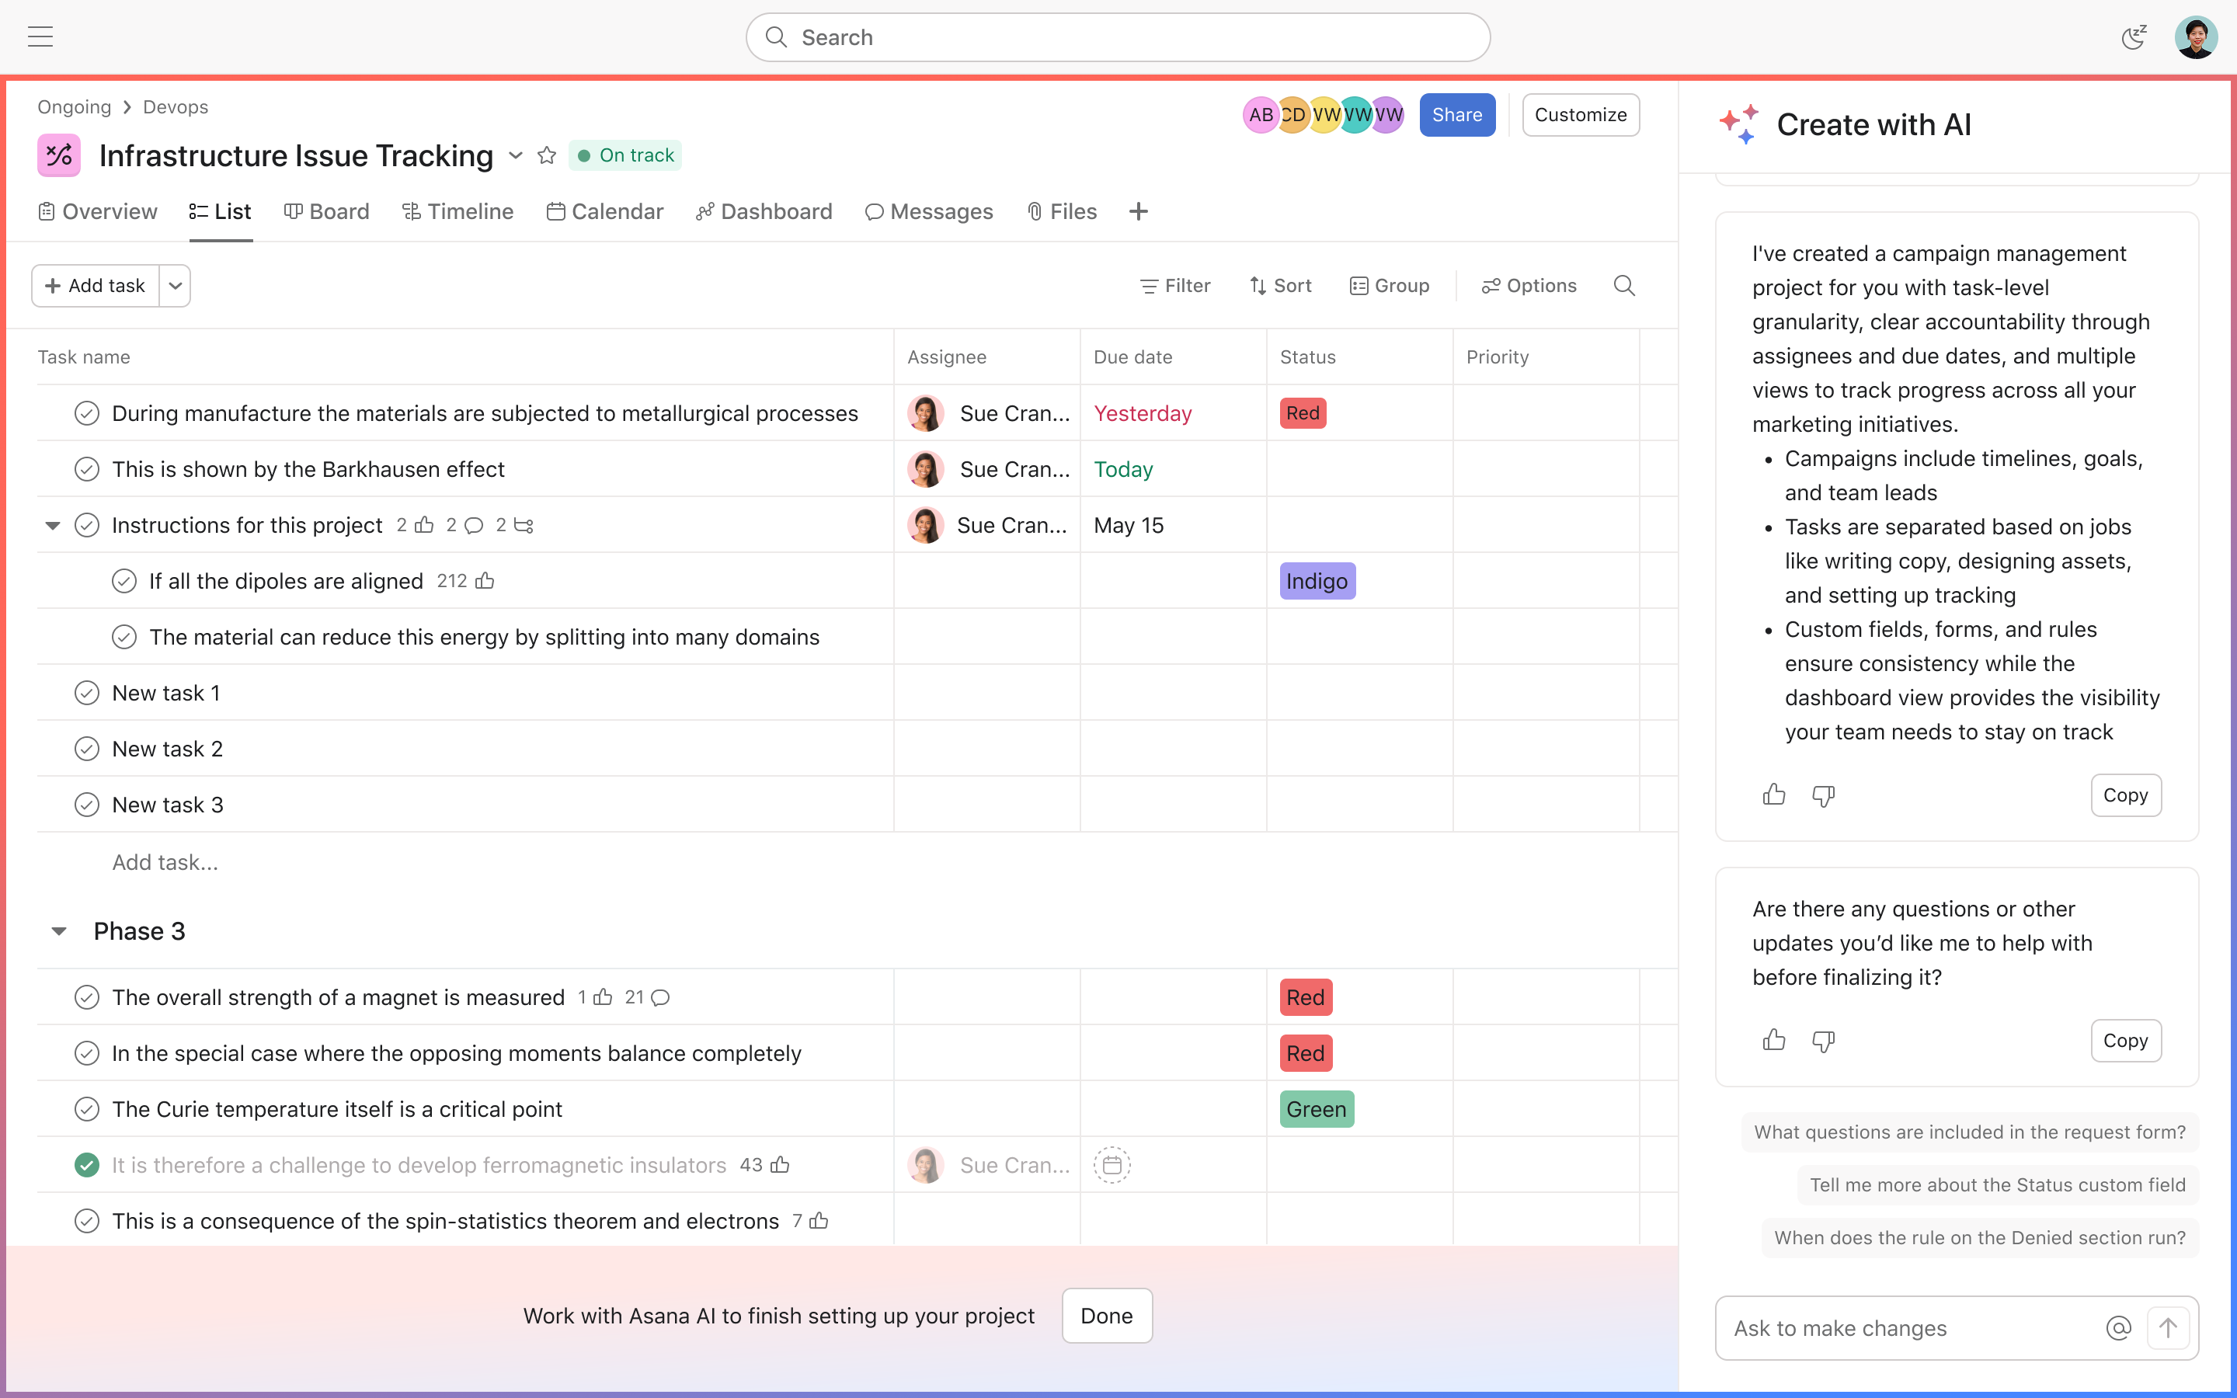Click the search icon in list toolbar

coord(1623,286)
